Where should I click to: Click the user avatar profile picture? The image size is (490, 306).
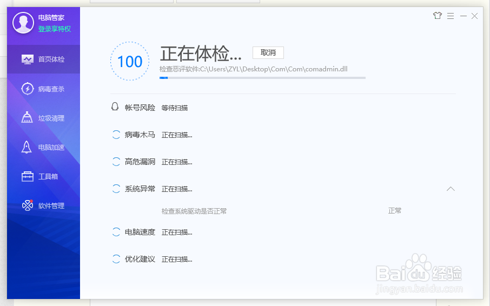tap(23, 23)
